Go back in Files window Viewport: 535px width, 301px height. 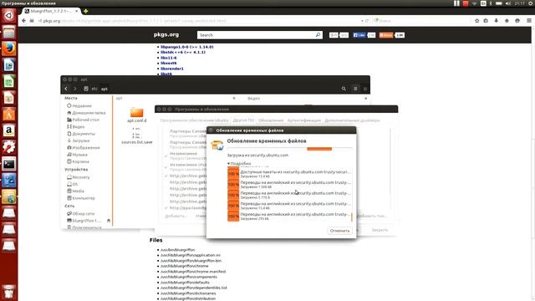(x=66, y=89)
